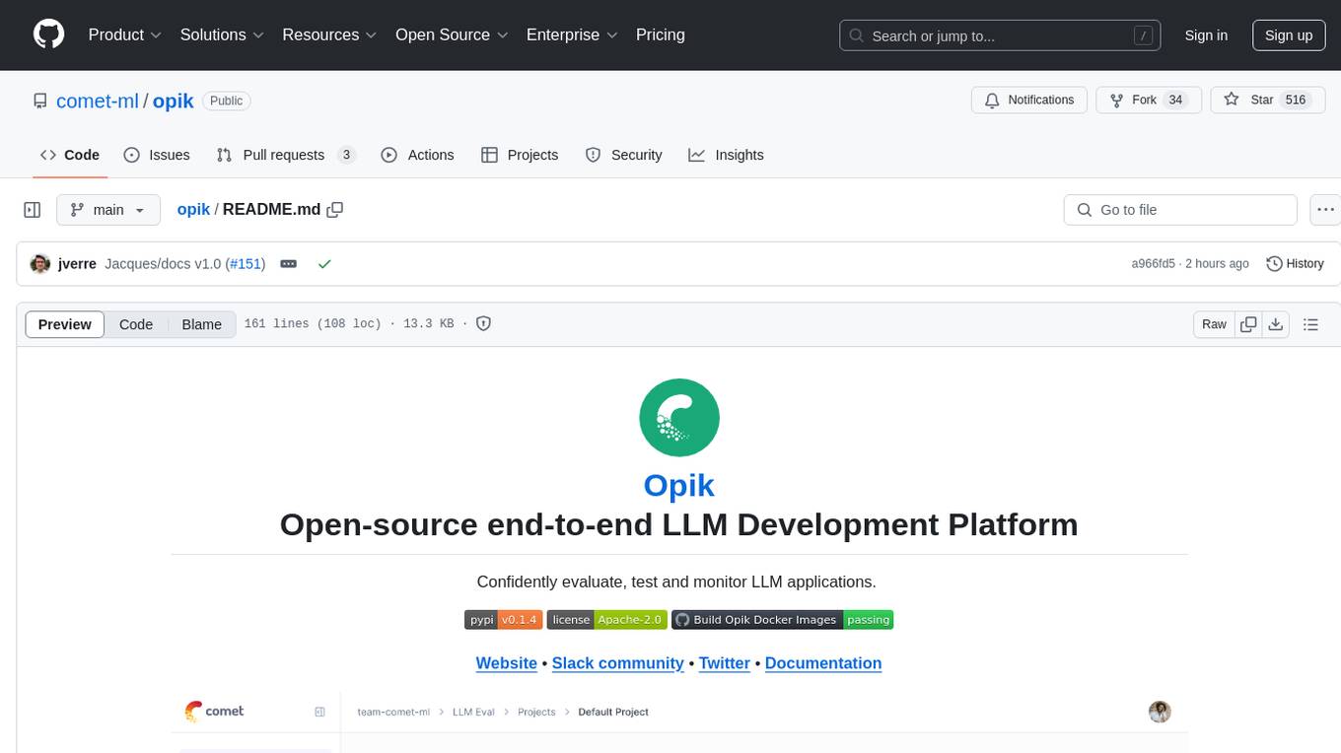Viewport: 1341px width, 753px height.
Task: Switch to the Projects tab
Action: click(520, 155)
